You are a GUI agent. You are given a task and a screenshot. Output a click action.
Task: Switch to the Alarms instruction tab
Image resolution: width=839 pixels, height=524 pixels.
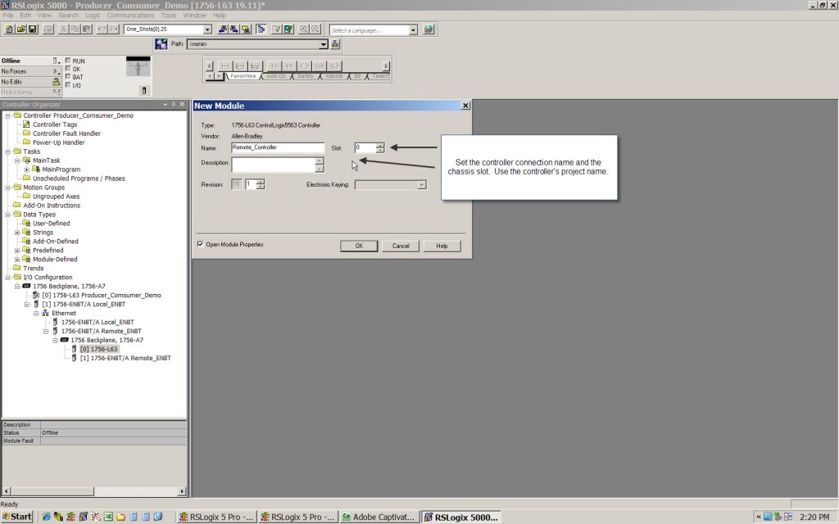point(334,76)
